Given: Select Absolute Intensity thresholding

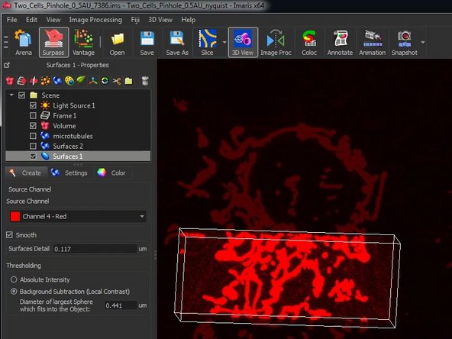Looking at the screenshot, I should (14, 279).
